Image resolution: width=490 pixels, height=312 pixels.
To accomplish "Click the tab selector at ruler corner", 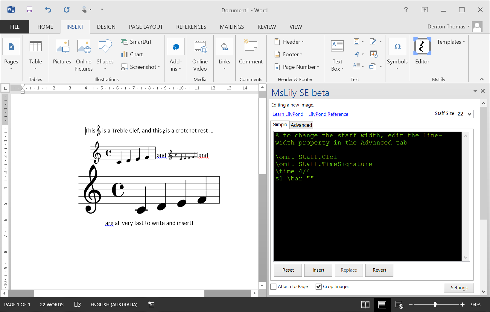I will 5,88.
